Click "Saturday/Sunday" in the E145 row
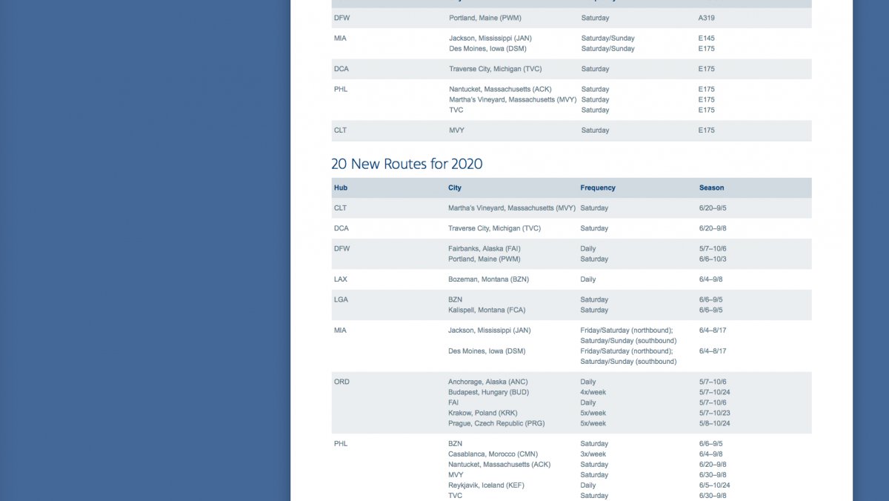This screenshot has width=889, height=501. [x=608, y=39]
